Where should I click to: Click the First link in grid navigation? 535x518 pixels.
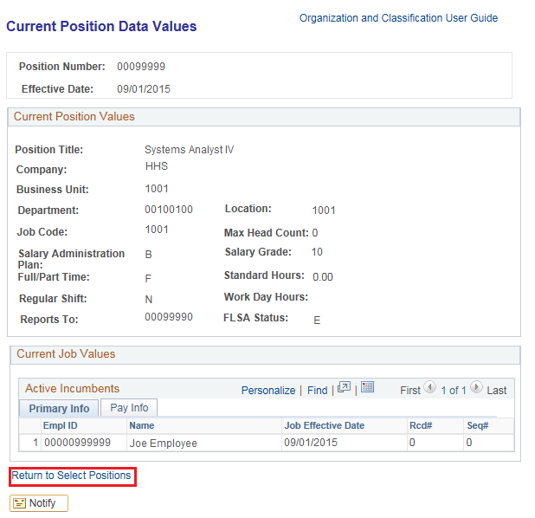(409, 391)
